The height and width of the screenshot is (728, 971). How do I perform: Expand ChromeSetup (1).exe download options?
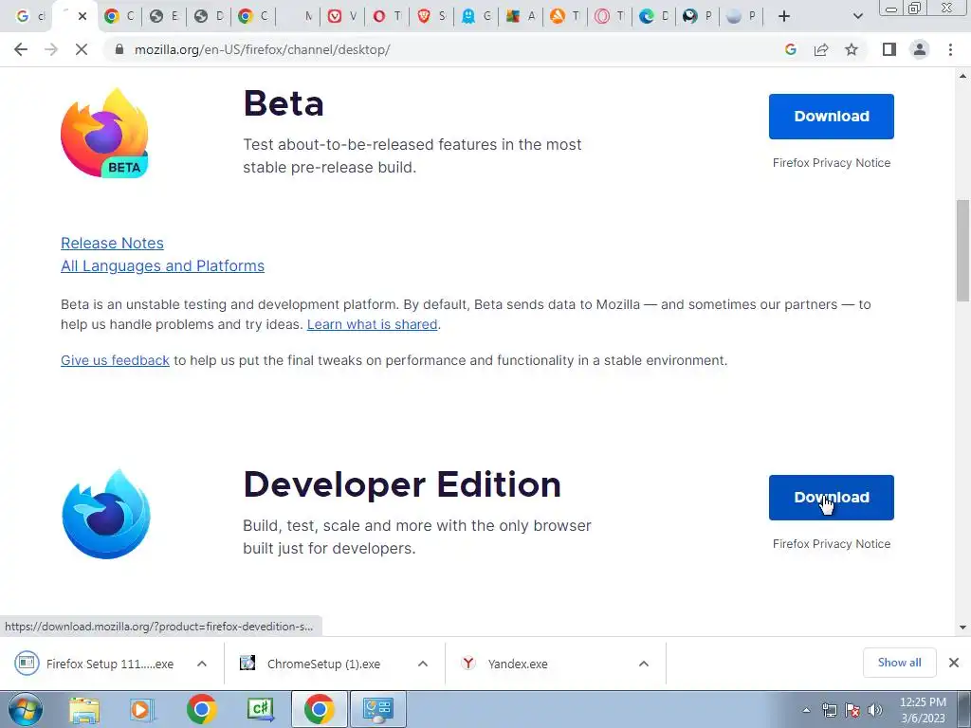(x=423, y=664)
